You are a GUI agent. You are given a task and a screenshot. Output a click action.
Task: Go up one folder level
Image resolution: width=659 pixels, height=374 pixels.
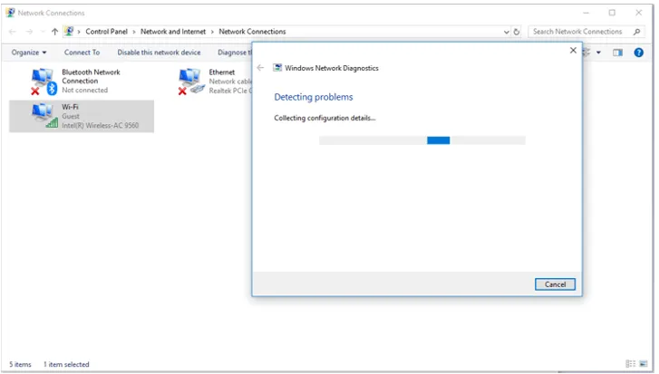(x=54, y=32)
